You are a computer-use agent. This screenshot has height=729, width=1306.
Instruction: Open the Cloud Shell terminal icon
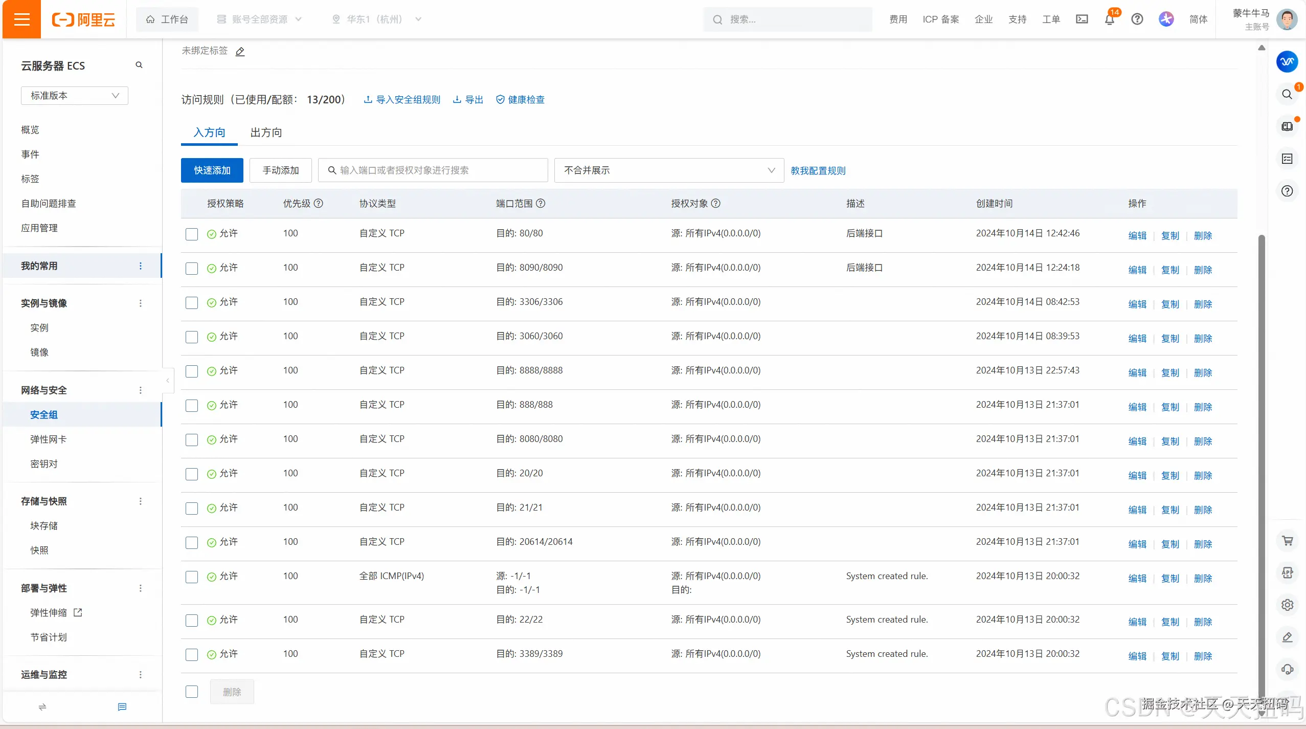1082,19
